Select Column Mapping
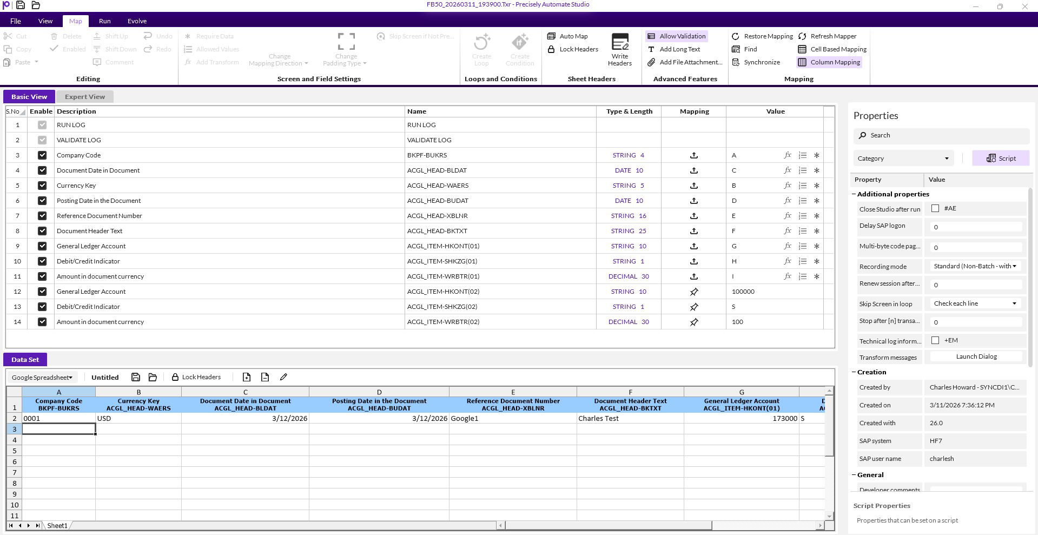The height and width of the screenshot is (535, 1038). 829,62
